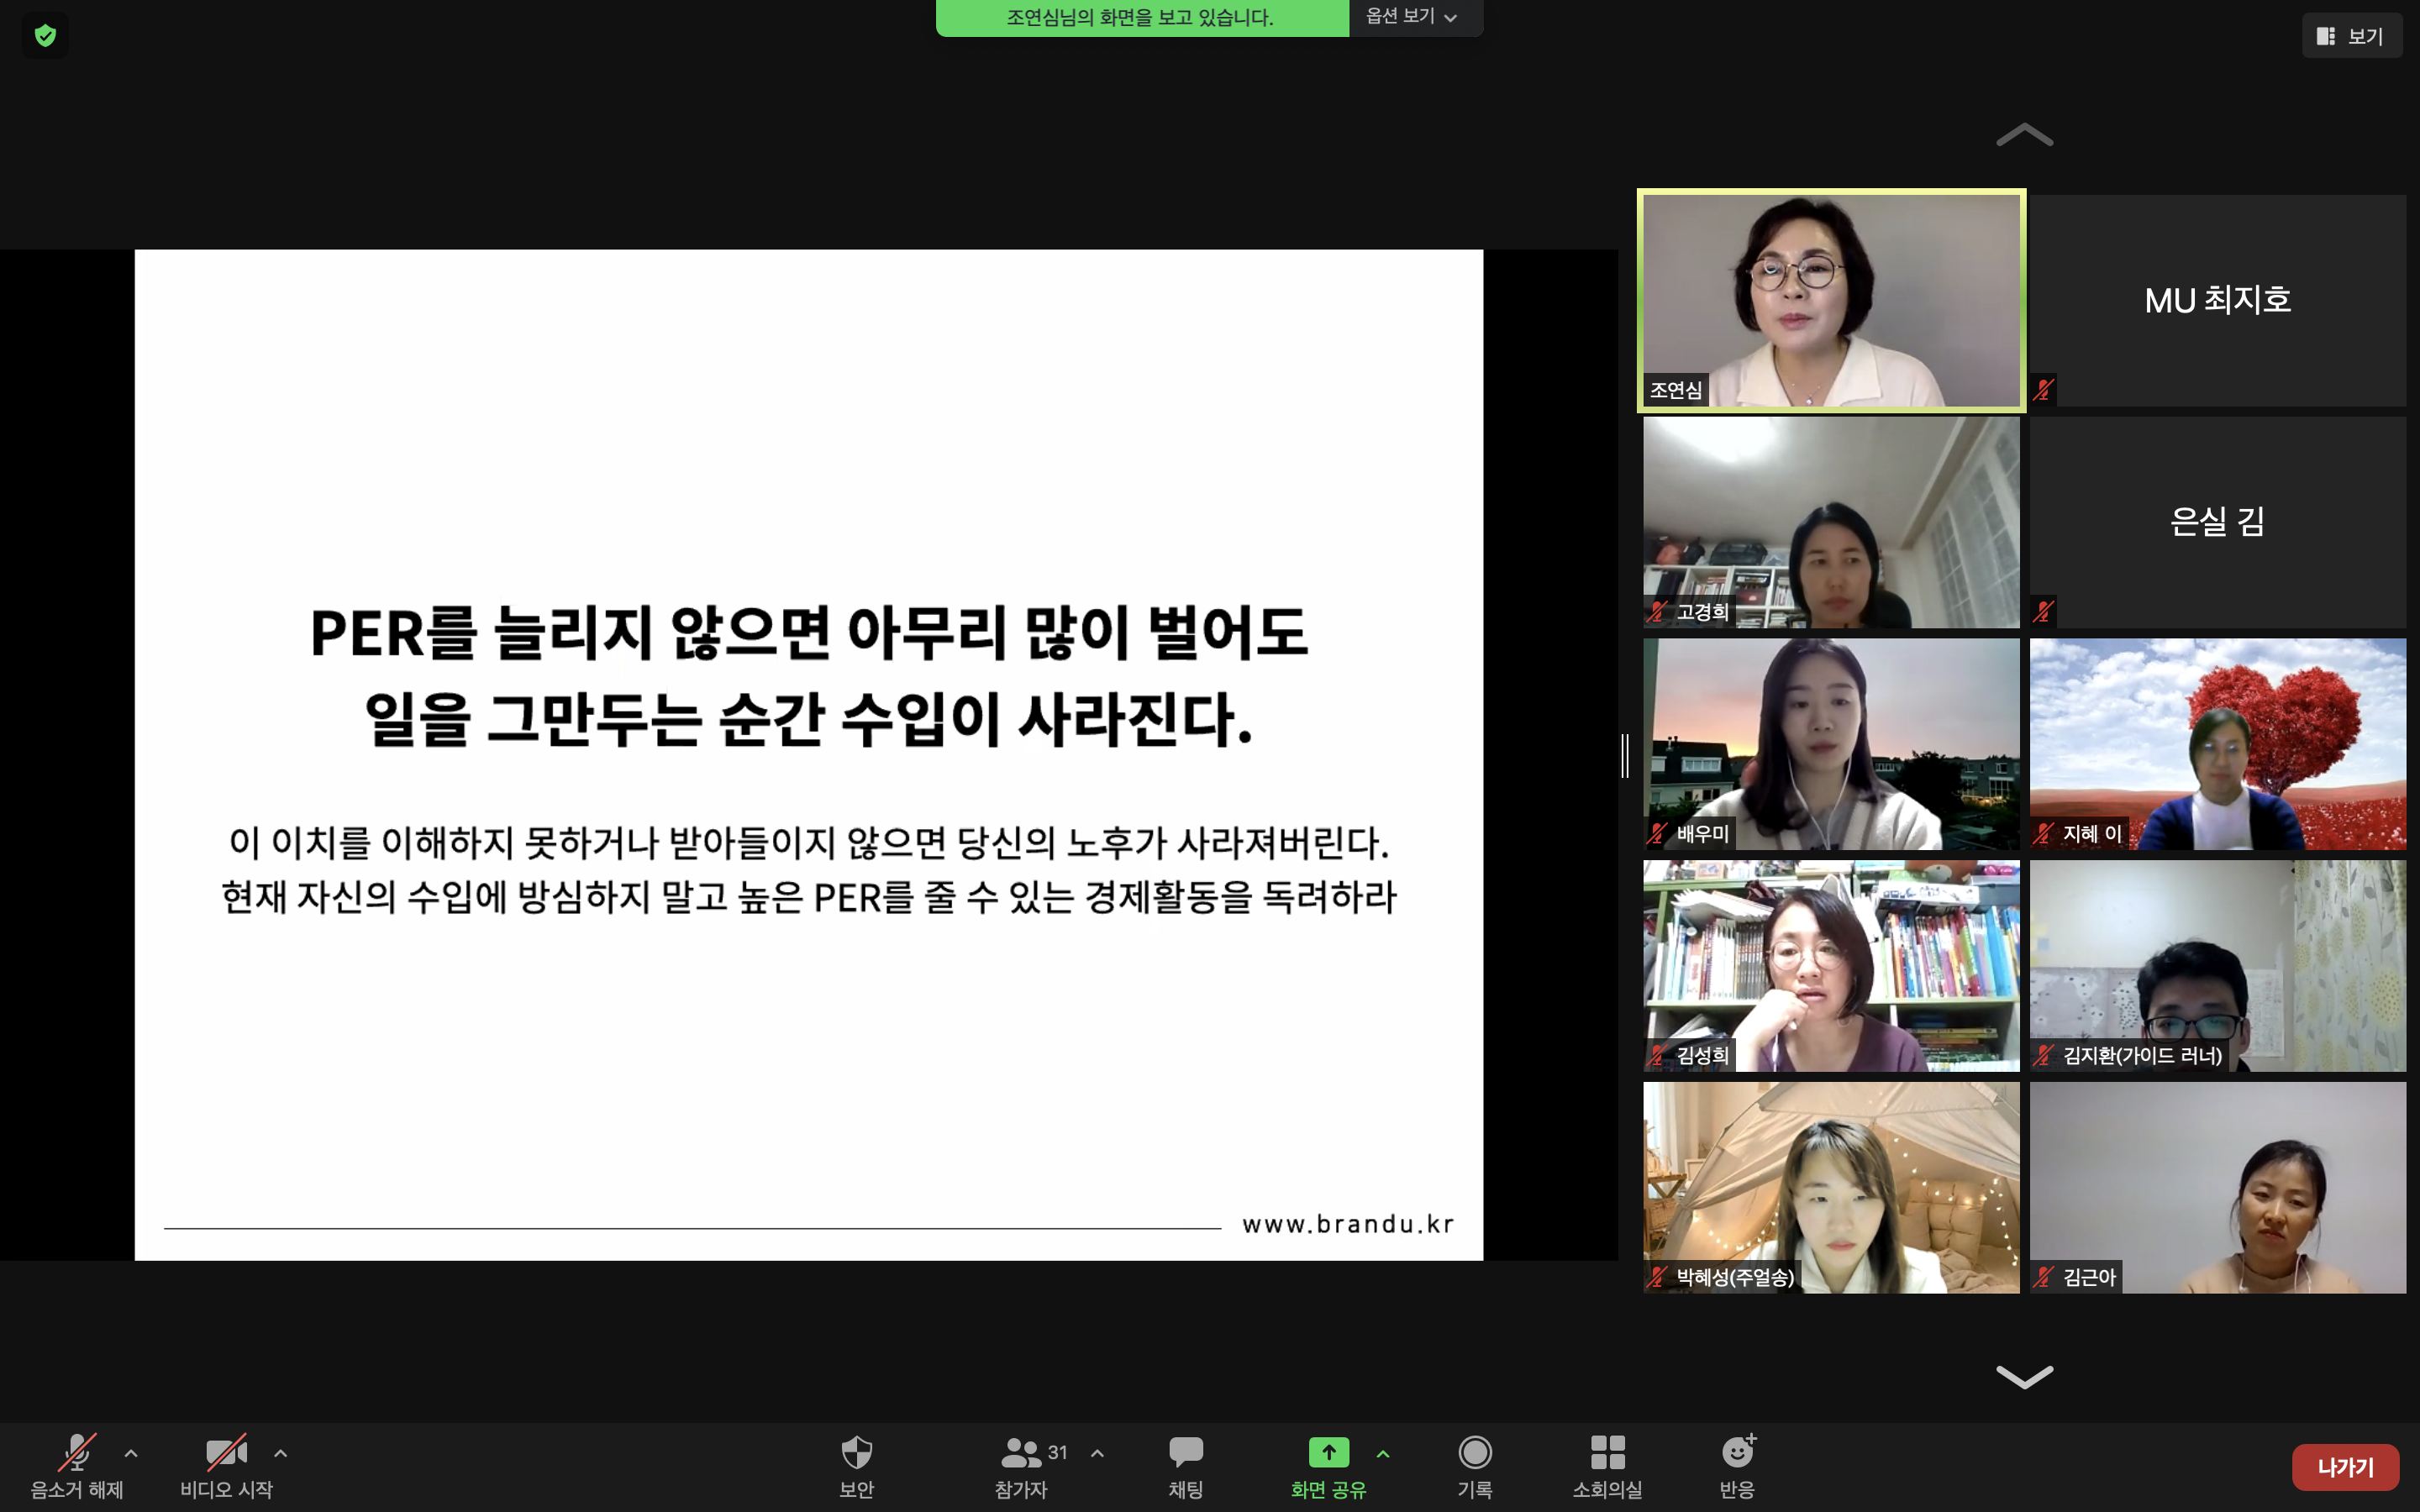The height and width of the screenshot is (1512, 2420).
Task: Open Breakout Rooms (소회의실) icon
Action: pos(1607,1453)
